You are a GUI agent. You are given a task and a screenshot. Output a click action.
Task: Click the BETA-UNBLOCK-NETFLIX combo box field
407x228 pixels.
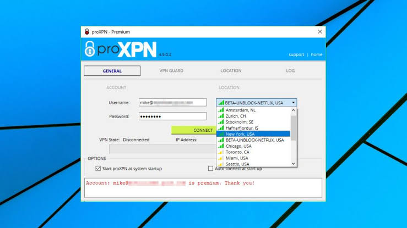tap(257, 103)
